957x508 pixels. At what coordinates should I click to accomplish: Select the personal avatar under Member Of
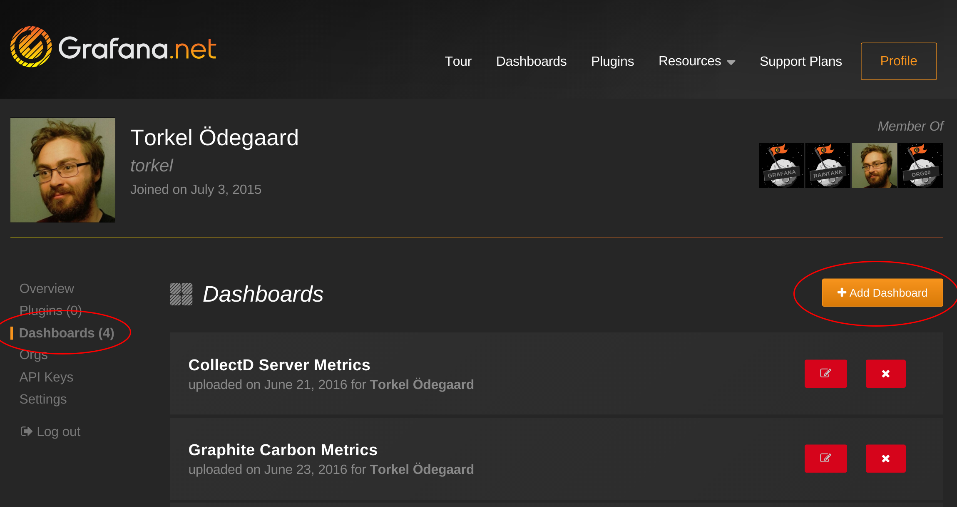click(874, 166)
